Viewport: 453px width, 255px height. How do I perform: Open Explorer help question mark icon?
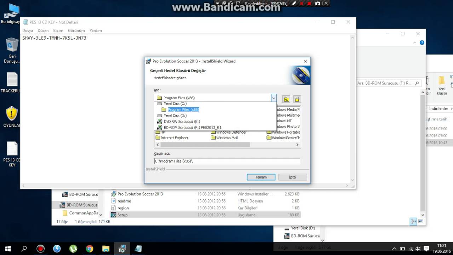click(422, 42)
